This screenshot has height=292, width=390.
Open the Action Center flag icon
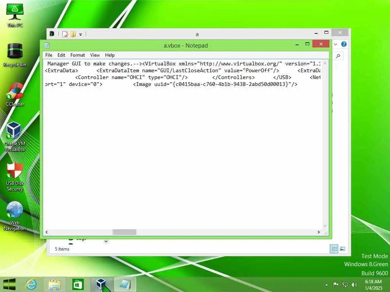point(336,284)
